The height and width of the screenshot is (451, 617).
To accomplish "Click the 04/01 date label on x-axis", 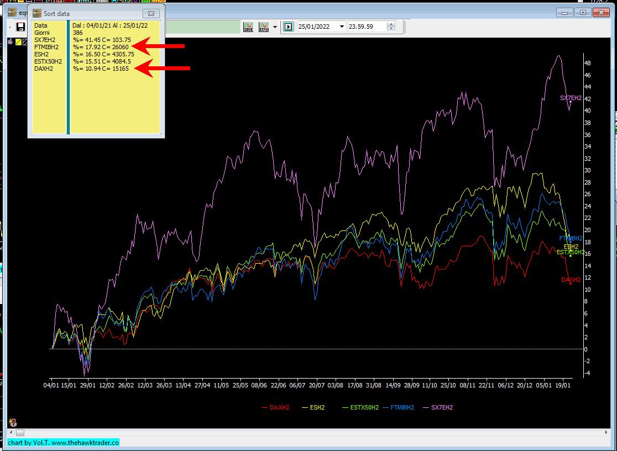I will (x=51, y=385).
